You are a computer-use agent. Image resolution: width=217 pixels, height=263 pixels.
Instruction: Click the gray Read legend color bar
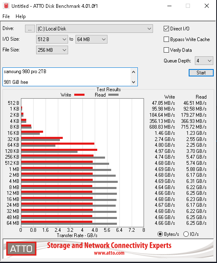tap(113, 95)
